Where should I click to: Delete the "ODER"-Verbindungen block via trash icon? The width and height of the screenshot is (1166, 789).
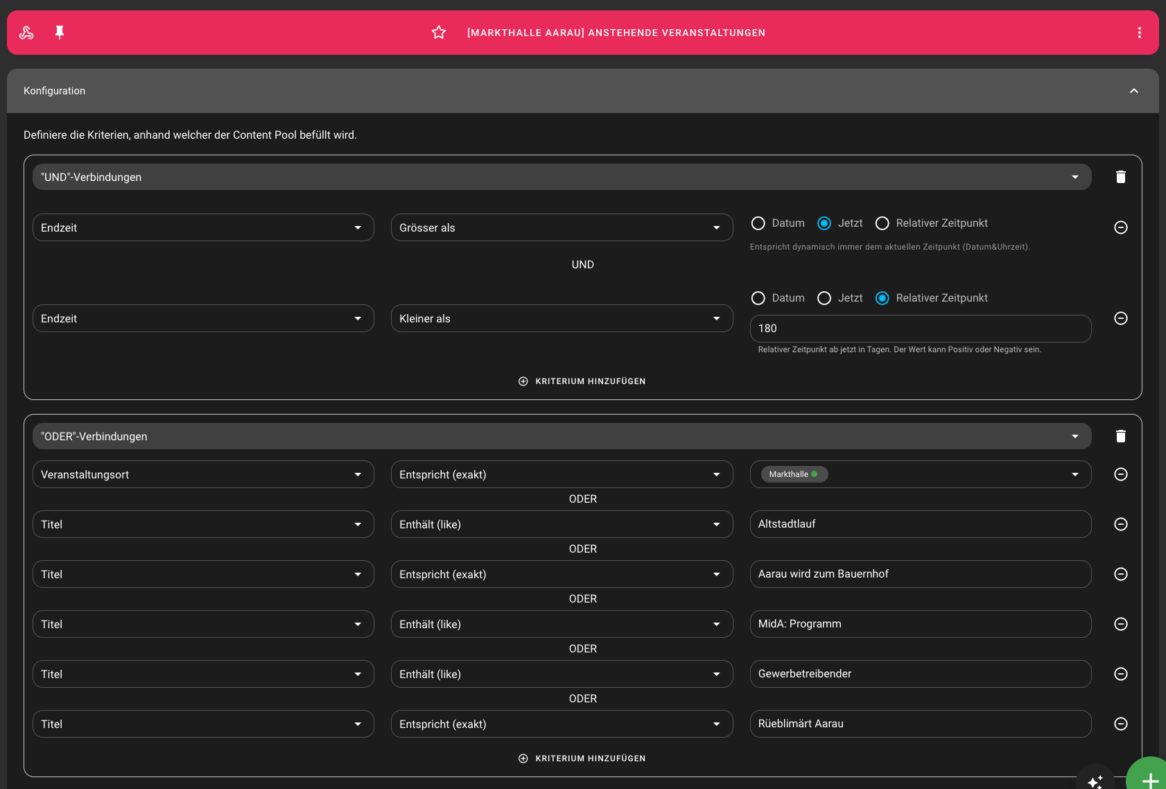1121,436
